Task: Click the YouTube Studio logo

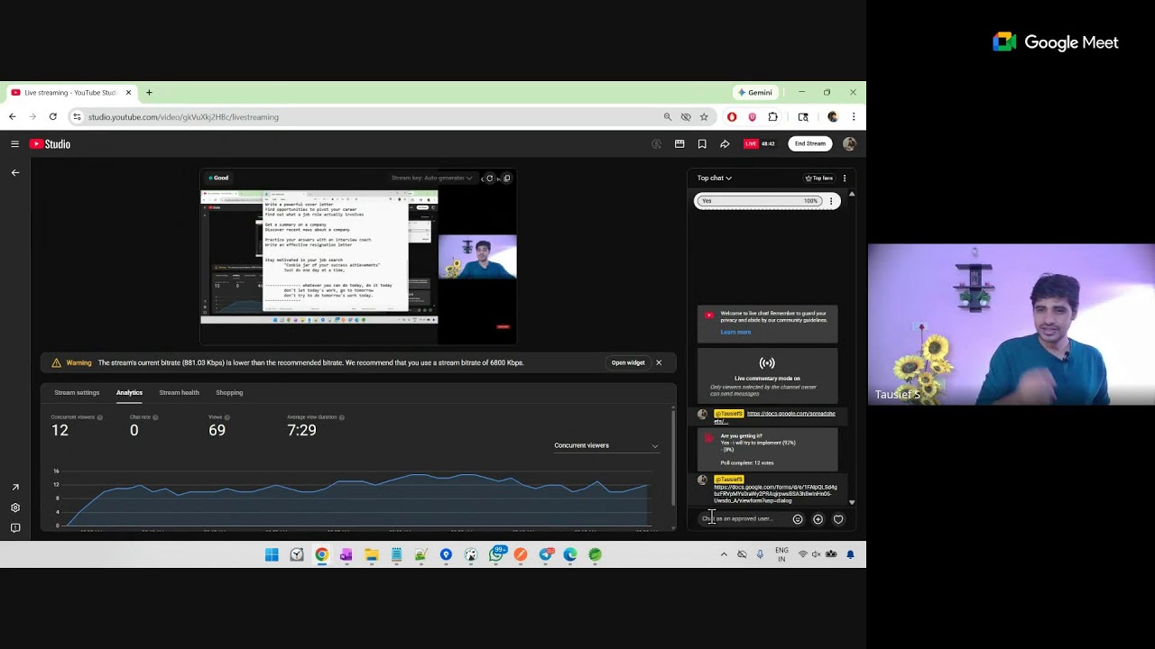Action: point(50,144)
